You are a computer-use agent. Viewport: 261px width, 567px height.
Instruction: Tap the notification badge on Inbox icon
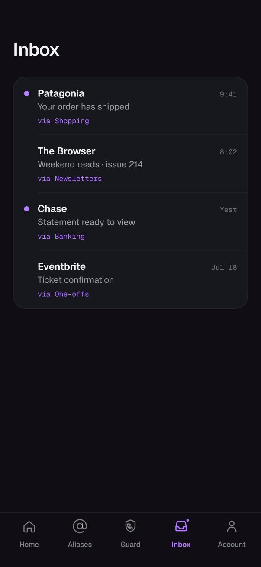point(187,520)
